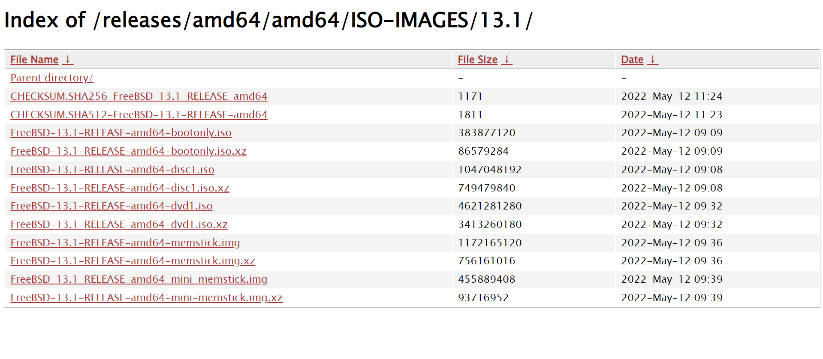Select file size value 4621281280
The width and height of the screenshot is (823, 359).
(490, 206)
